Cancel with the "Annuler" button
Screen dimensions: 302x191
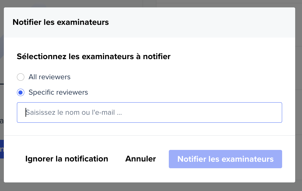[x=140, y=159]
